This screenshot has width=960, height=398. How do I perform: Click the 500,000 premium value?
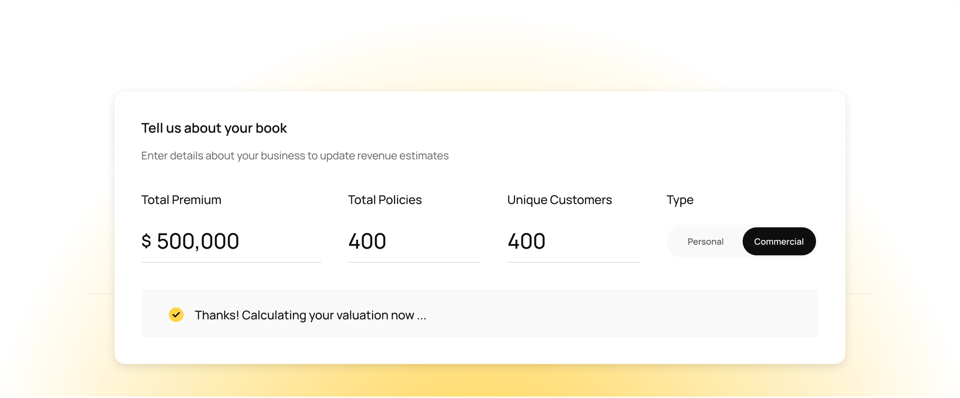pyautogui.click(x=198, y=241)
